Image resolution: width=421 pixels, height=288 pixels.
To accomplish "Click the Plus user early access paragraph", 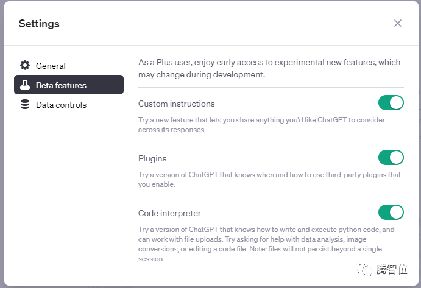I will (269, 68).
